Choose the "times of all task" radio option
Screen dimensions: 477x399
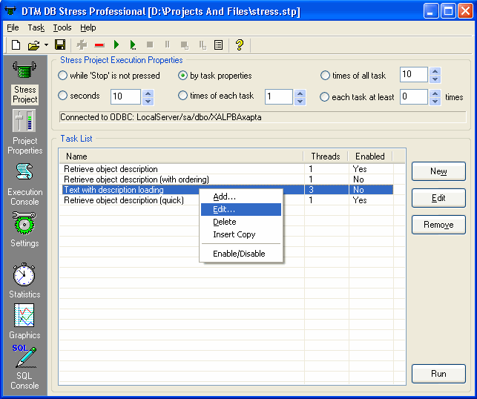click(326, 76)
